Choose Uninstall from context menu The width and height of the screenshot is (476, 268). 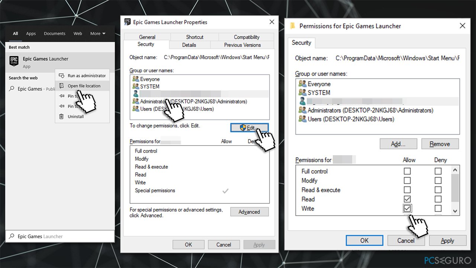coord(83,117)
